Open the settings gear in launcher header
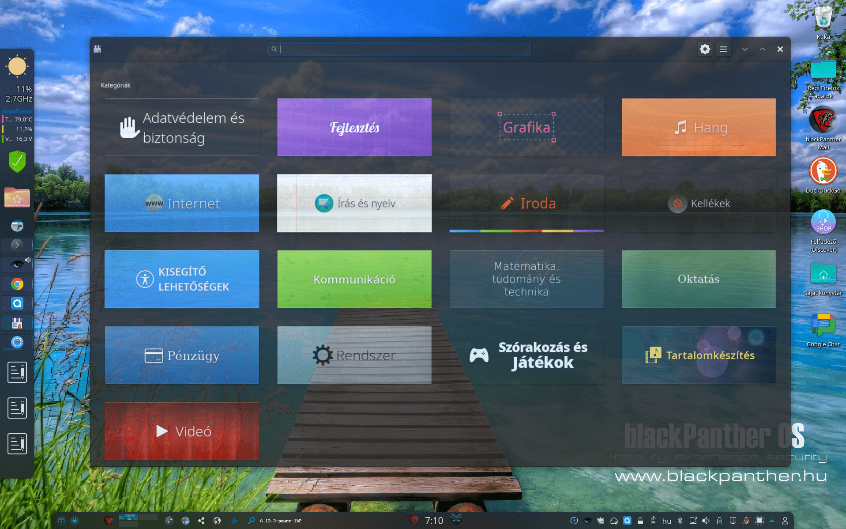The width and height of the screenshot is (846, 529). pos(705,49)
